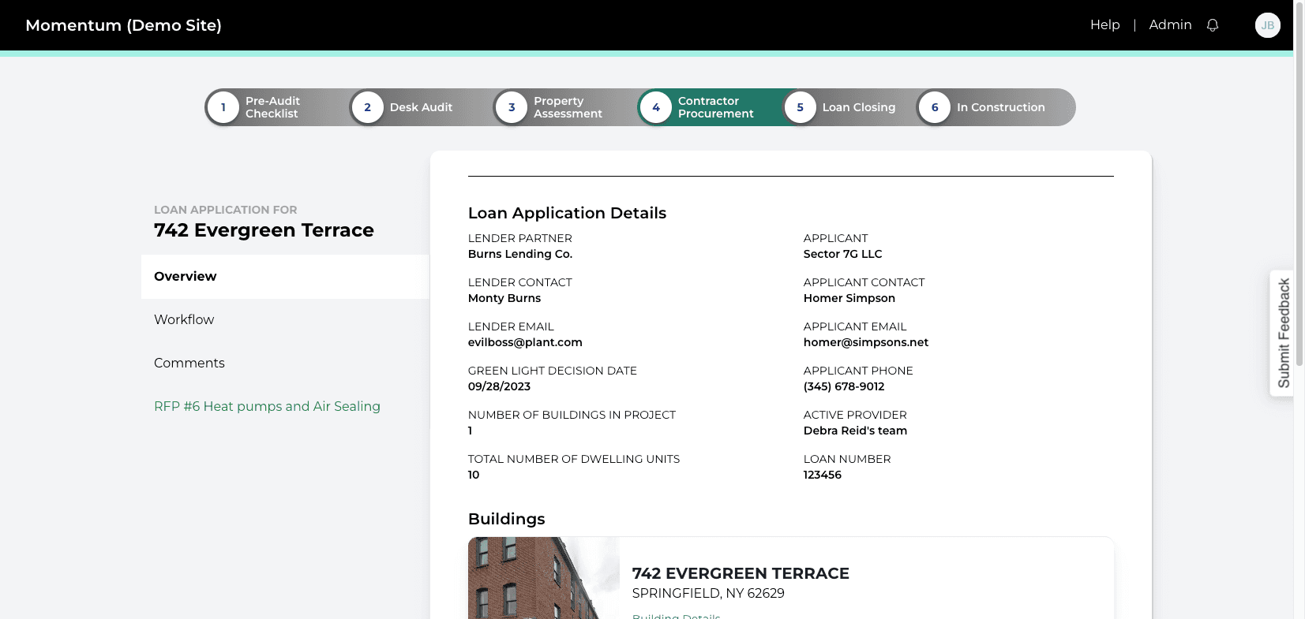Click the brick building photo thumbnail
Viewport: 1305px width, 619px height.
click(544, 578)
